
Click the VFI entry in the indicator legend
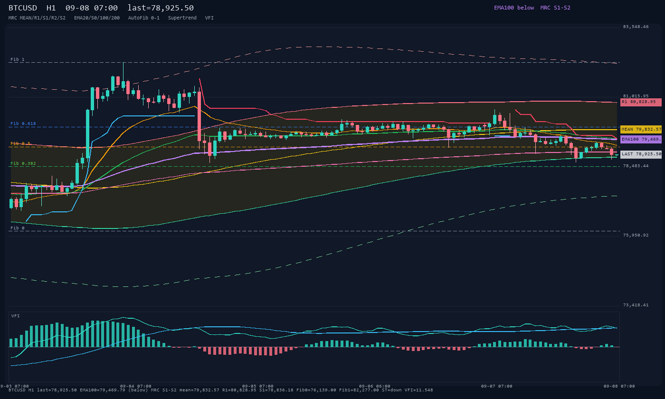coord(209,18)
